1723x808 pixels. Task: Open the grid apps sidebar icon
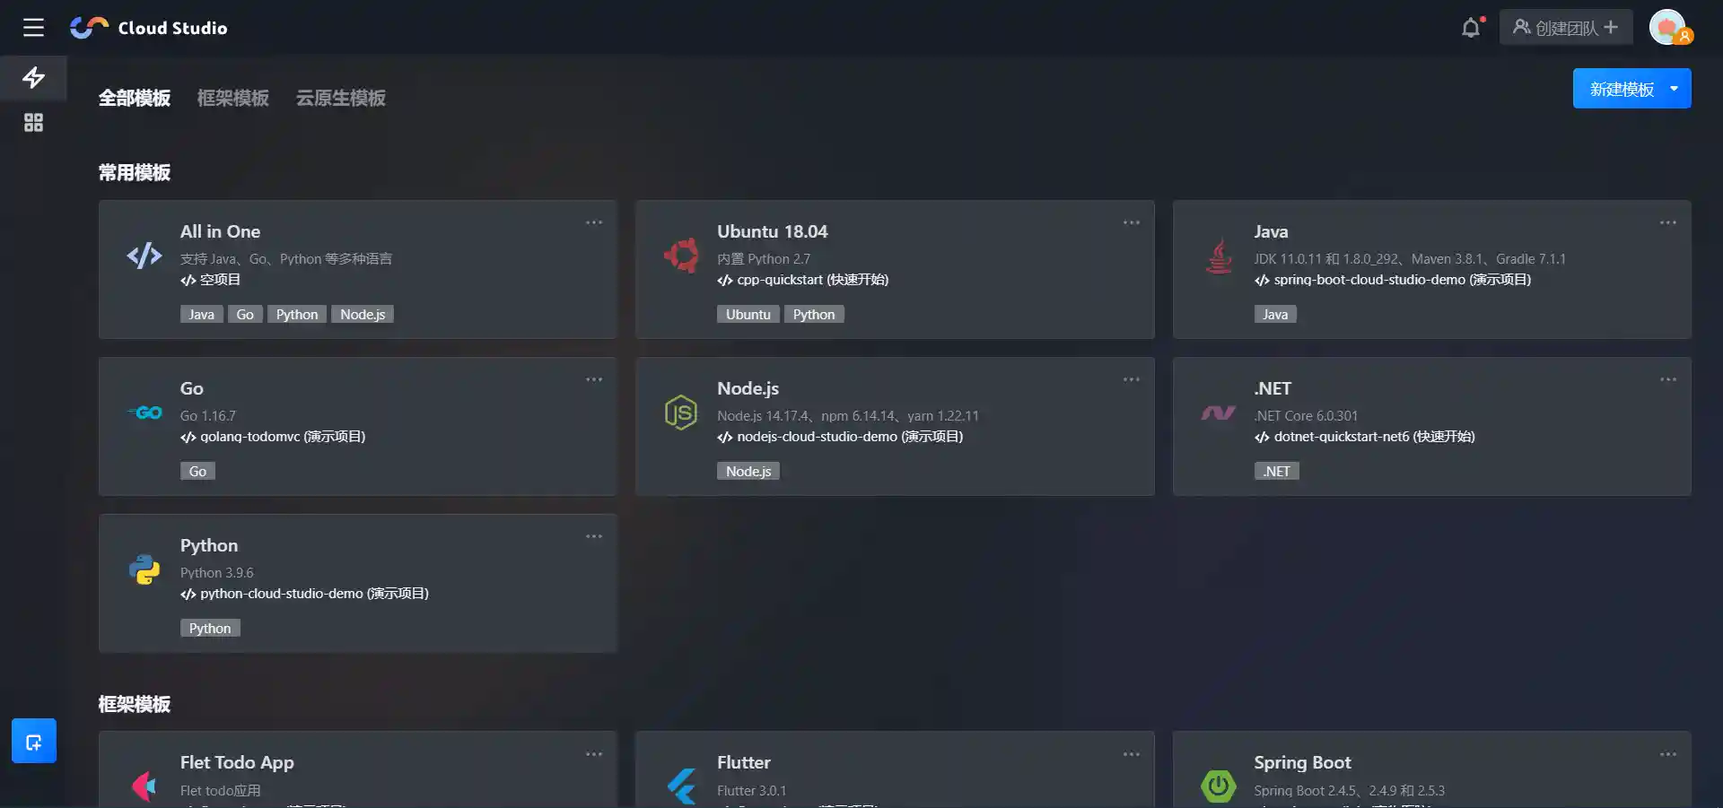pos(33,123)
